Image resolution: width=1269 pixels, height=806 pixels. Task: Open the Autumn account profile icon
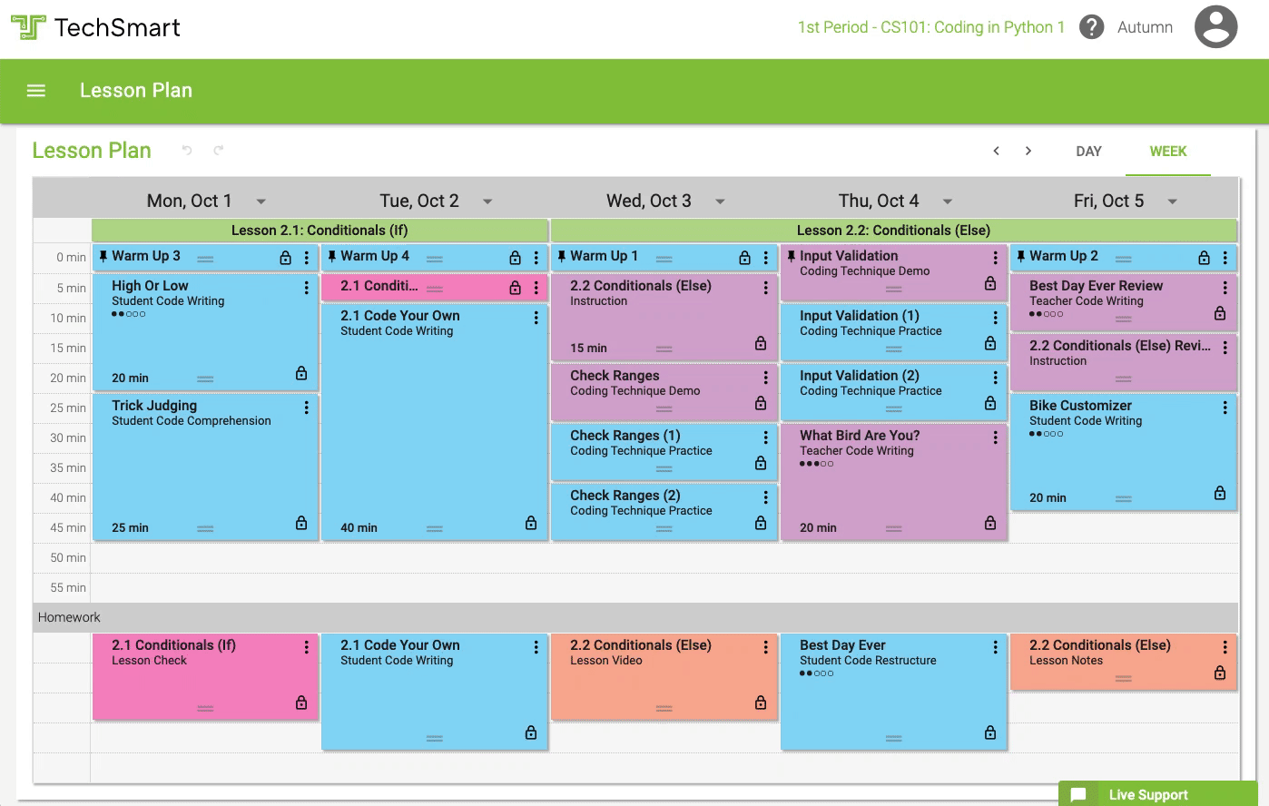[1215, 27]
